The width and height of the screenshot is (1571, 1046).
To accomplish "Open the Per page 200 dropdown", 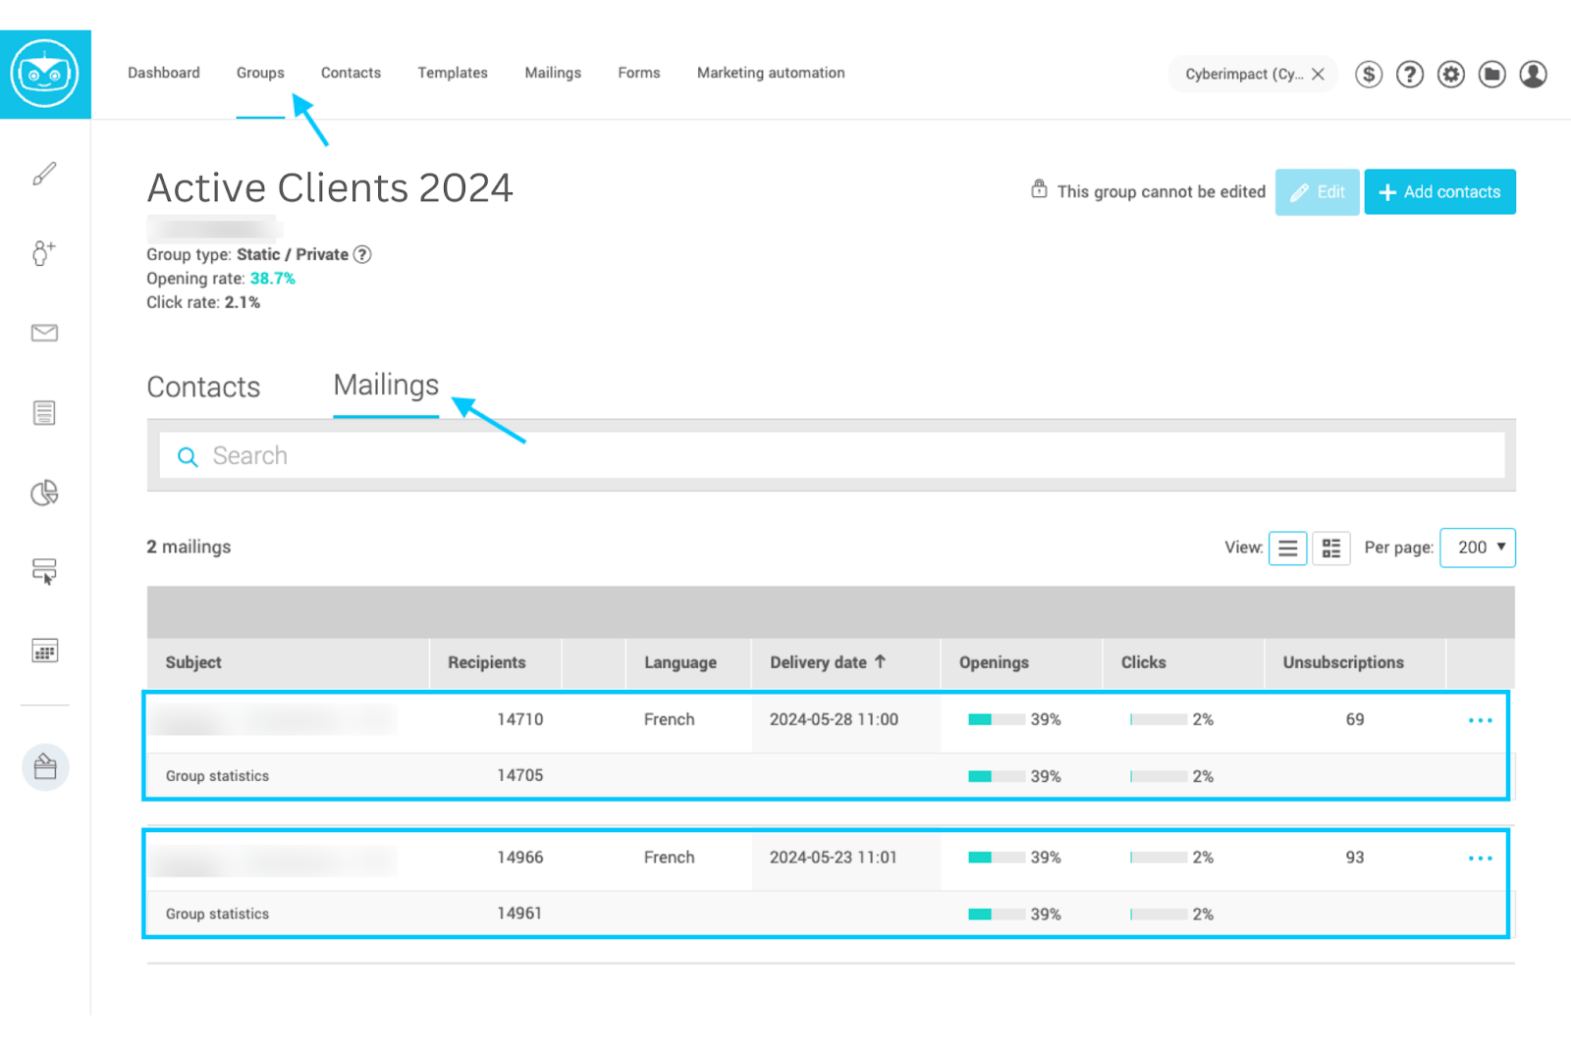I will (x=1478, y=548).
